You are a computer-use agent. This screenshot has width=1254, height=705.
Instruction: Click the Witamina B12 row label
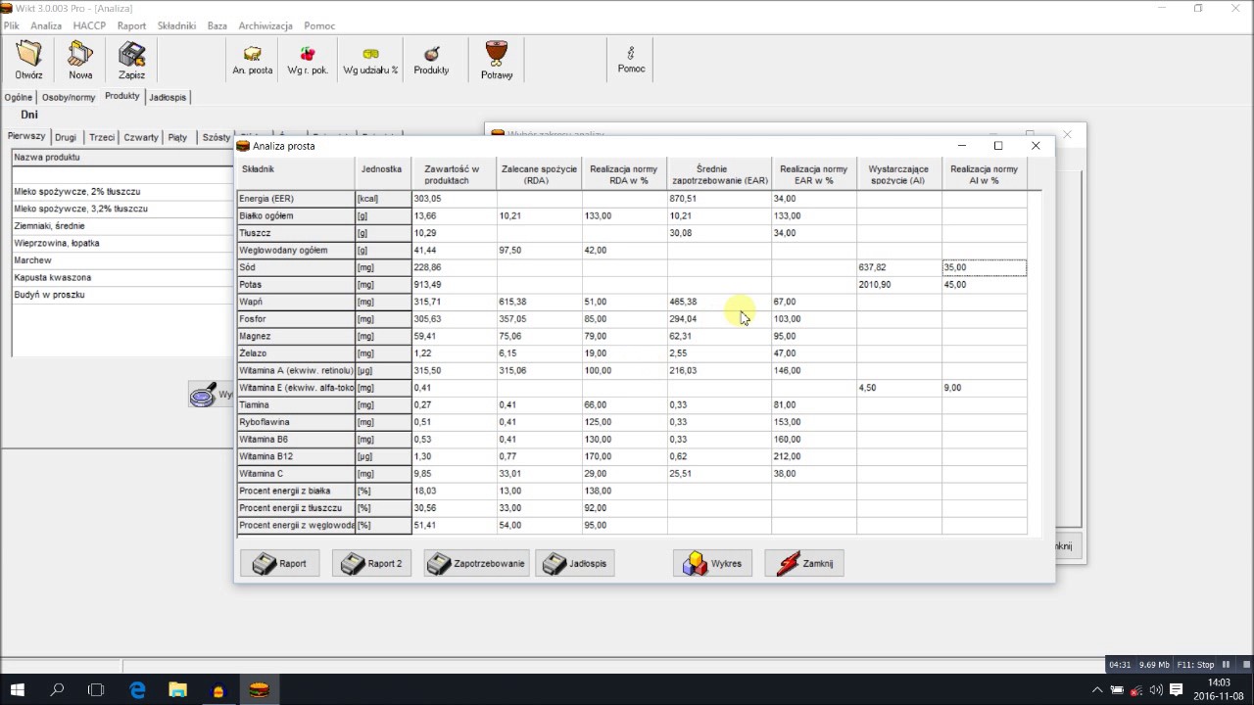[296, 456]
